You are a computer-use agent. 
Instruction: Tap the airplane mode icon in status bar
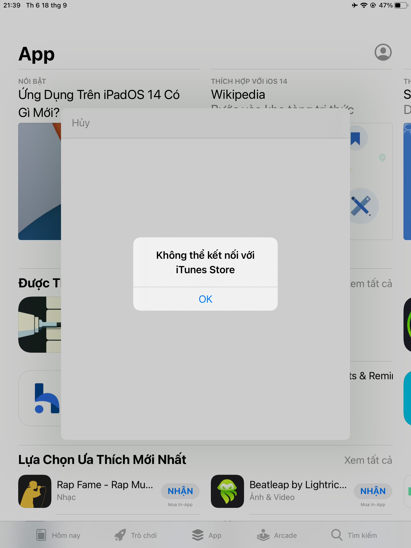tap(355, 5)
